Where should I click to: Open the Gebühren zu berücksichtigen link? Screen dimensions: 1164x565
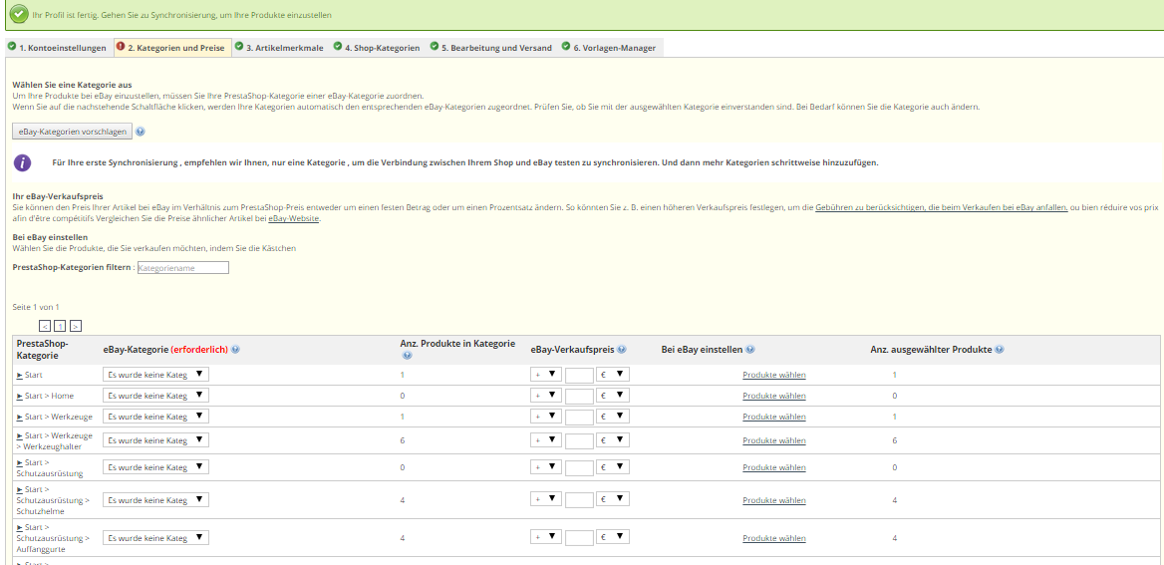point(942,208)
